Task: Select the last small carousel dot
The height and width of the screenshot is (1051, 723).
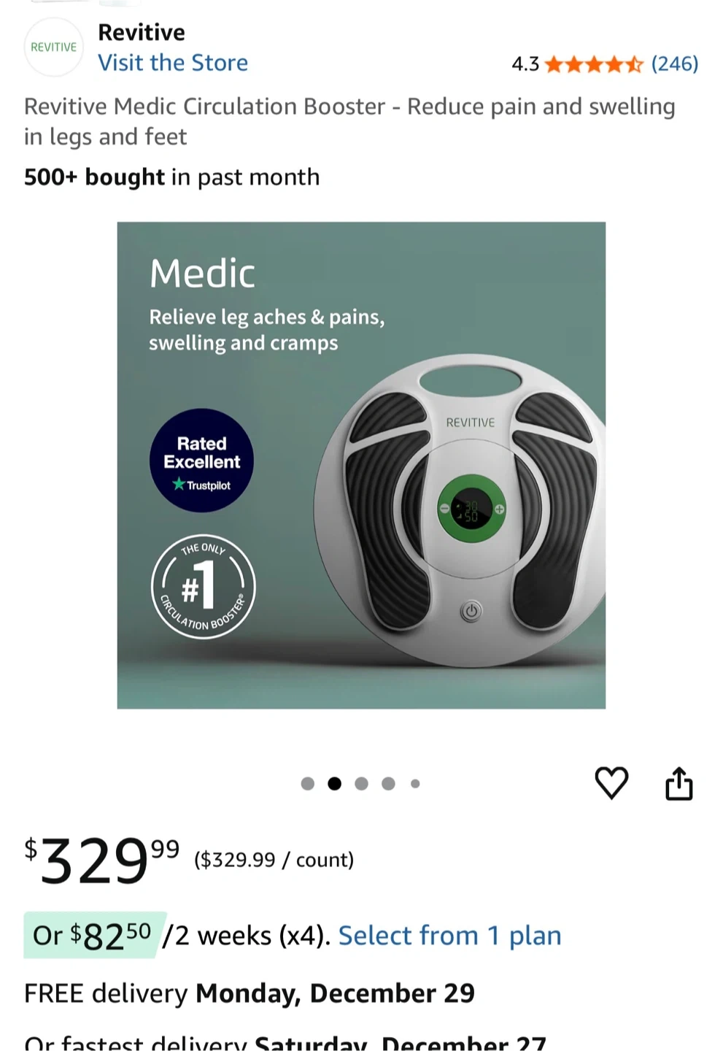Action: point(415,784)
